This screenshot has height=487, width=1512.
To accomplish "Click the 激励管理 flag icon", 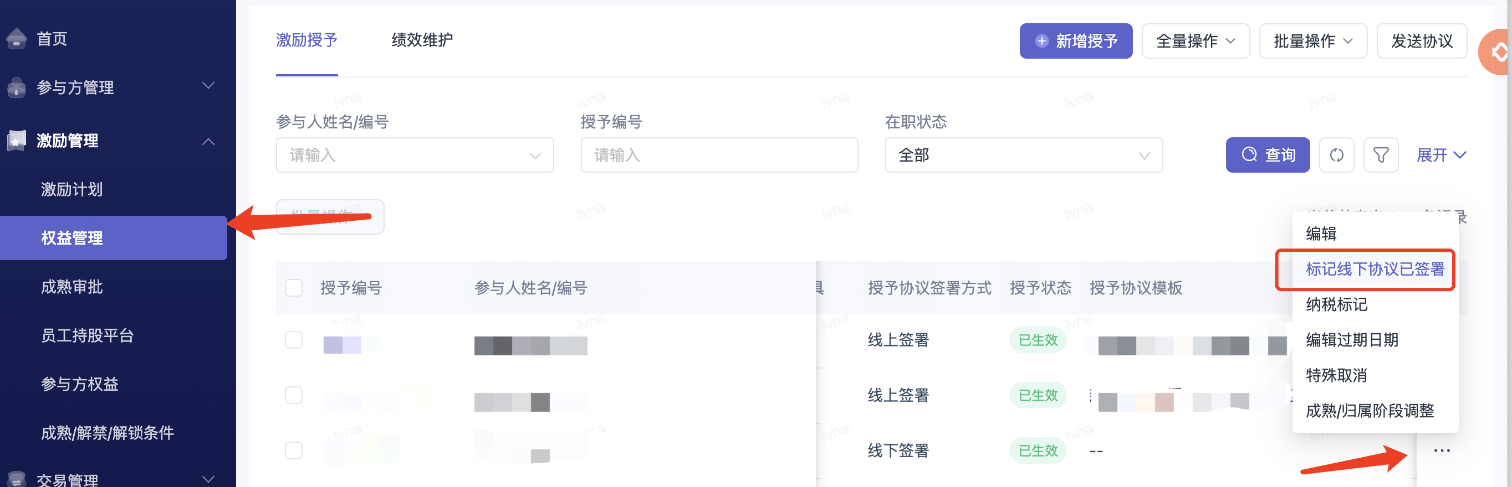I will coord(17,141).
